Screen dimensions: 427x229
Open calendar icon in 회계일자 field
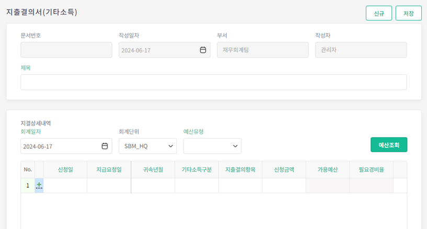pos(105,146)
